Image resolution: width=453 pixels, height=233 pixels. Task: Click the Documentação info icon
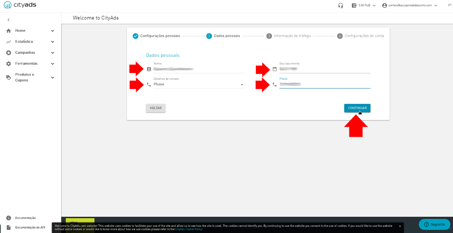(8, 218)
